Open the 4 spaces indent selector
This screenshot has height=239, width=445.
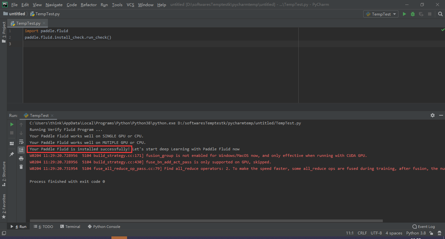pyautogui.click(x=394, y=233)
